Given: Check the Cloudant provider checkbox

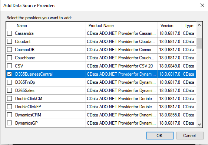Looking at the screenshot, I should click(9, 42).
